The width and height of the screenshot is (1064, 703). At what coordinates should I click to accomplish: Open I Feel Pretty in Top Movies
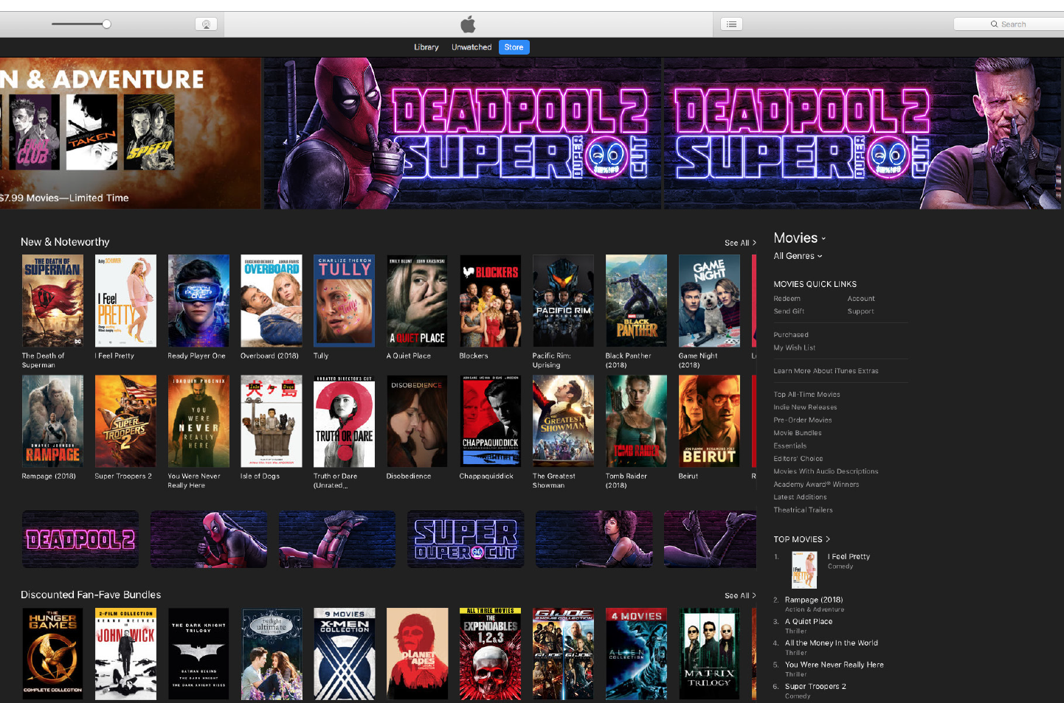coord(849,557)
